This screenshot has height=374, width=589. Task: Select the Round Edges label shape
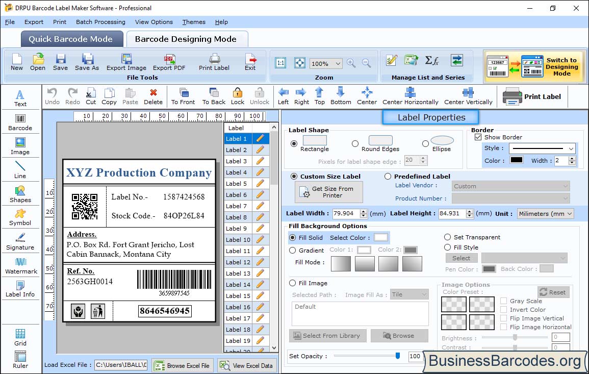355,143
